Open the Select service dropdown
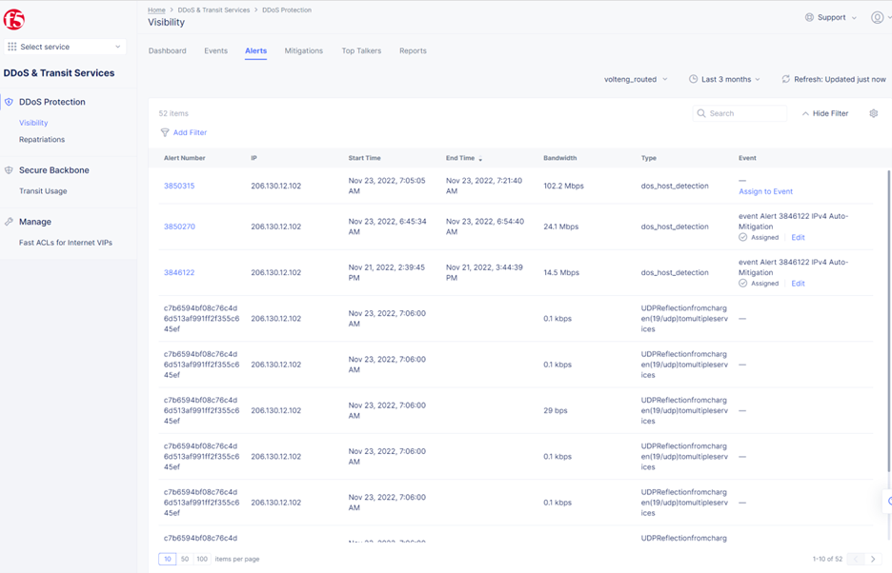 (65, 47)
